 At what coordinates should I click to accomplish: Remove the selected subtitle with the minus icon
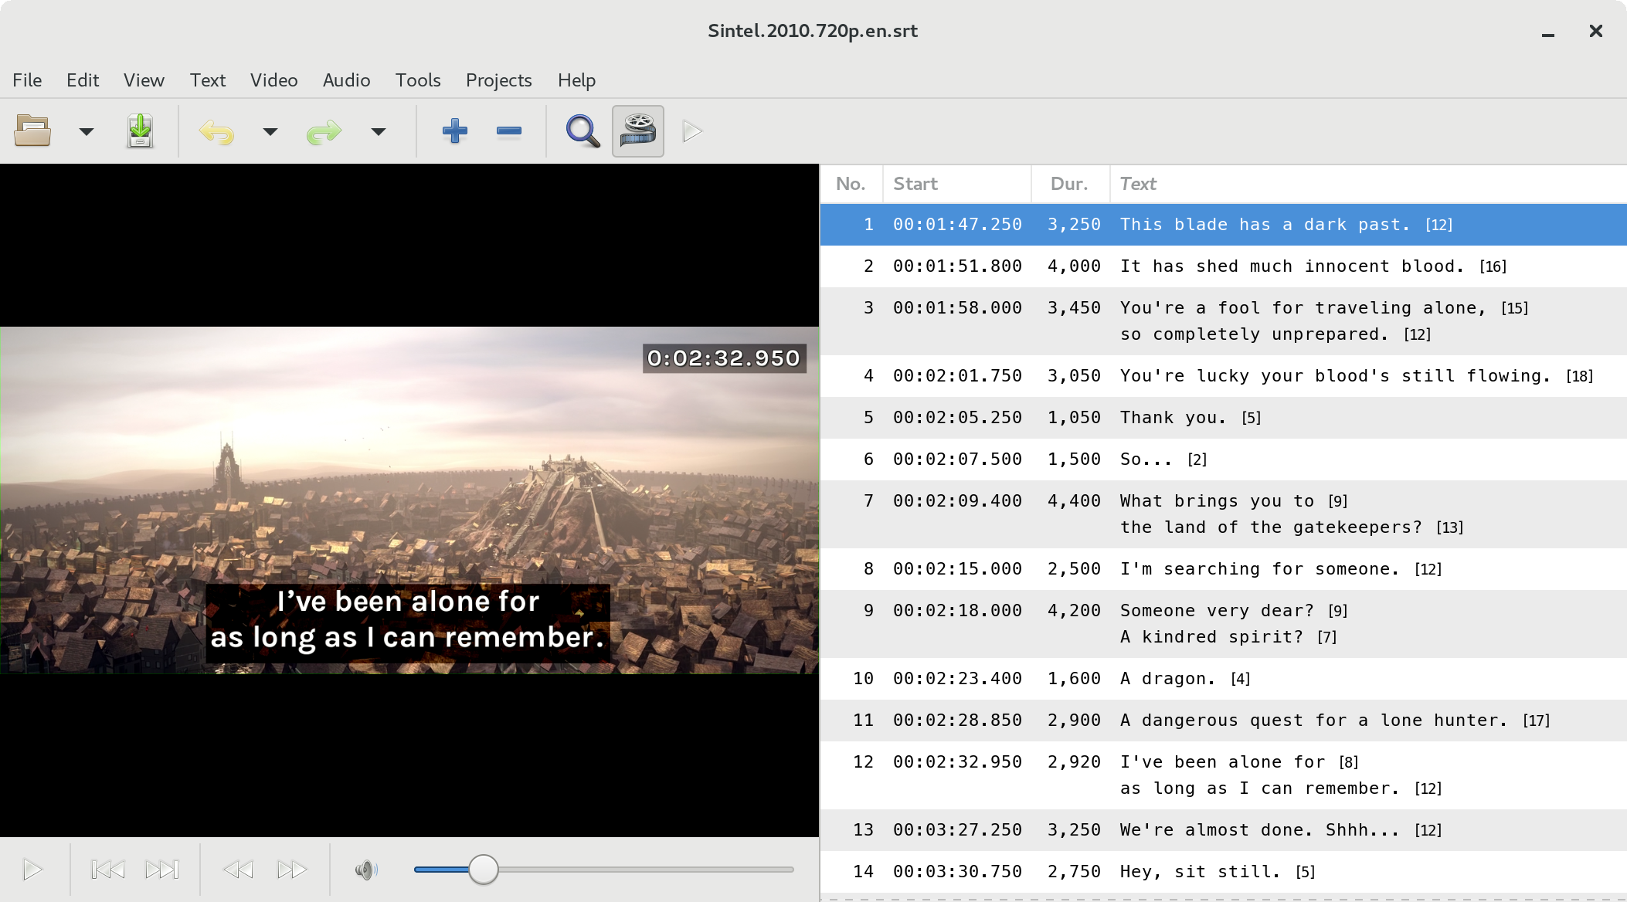click(508, 131)
